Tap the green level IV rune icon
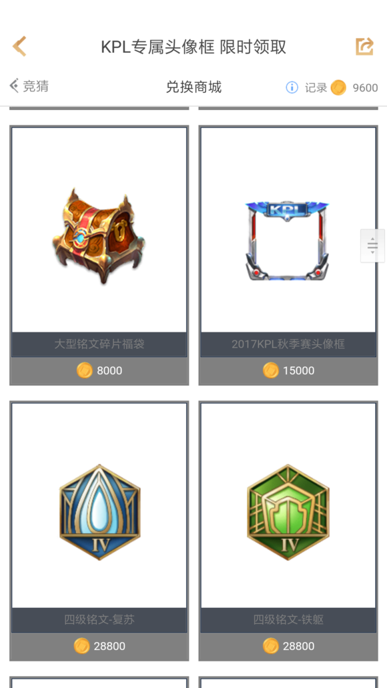Screen dimensions: 387x688 coord(288,512)
